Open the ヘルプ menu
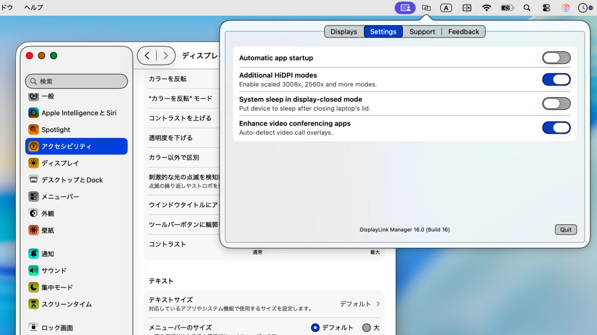 (33, 7)
